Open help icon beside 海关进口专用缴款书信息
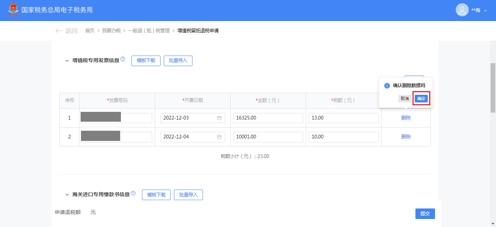The height and width of the screenshot is (227, 496). tap(133, 194)
